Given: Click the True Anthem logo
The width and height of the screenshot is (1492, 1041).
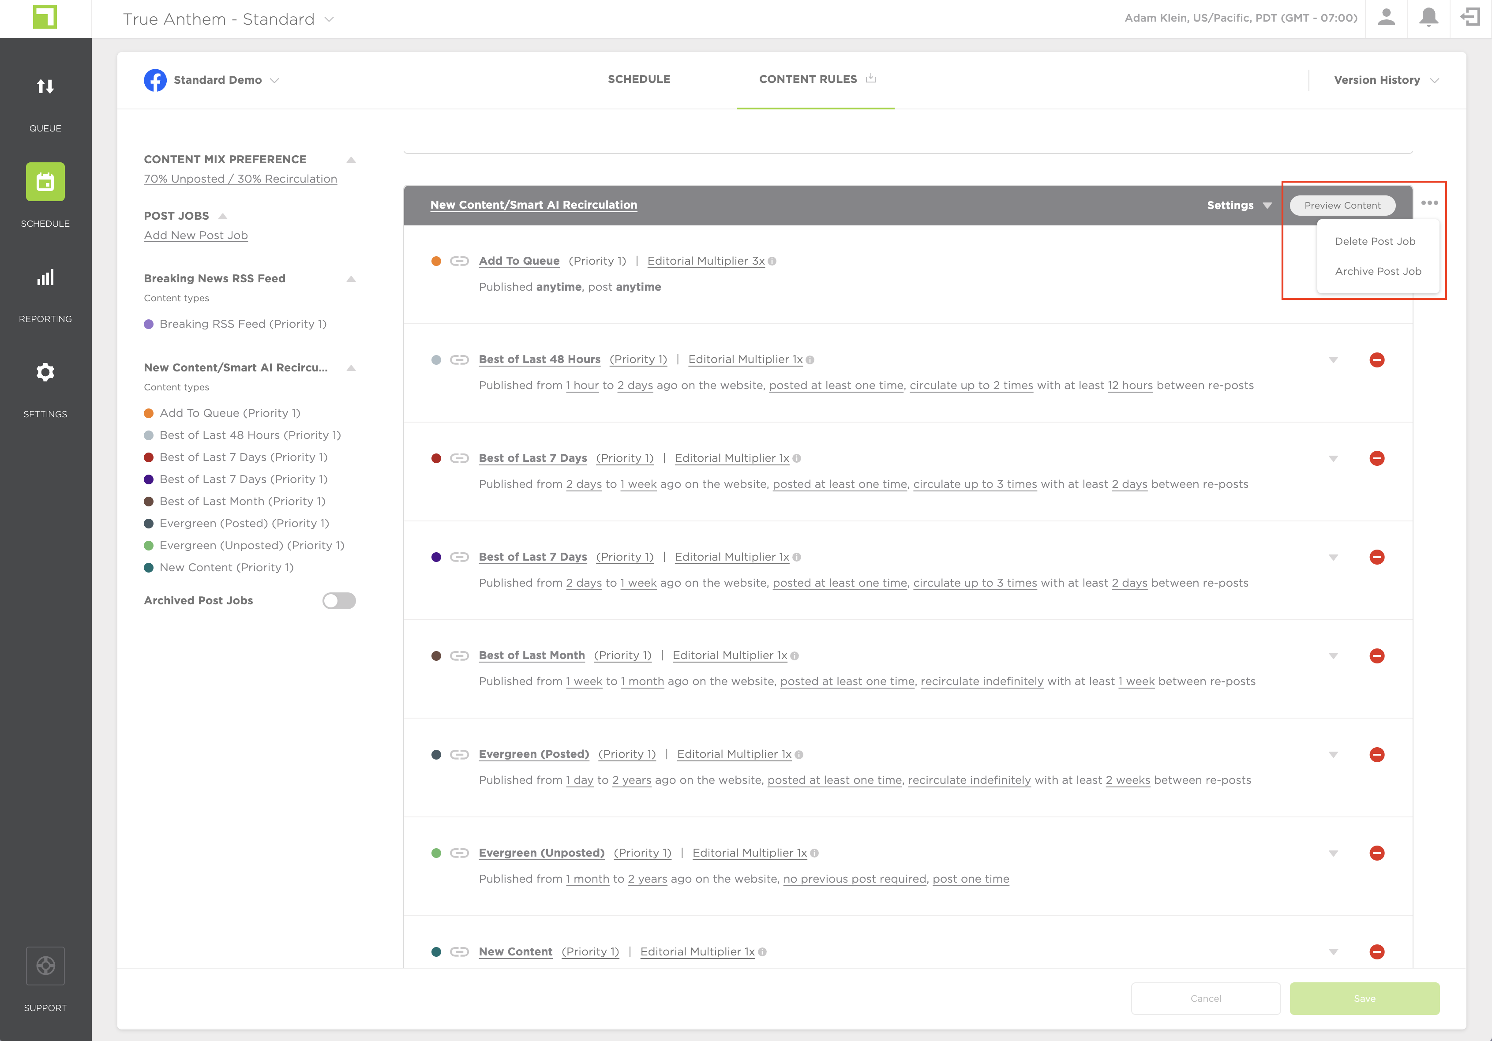Looking at the screenshot, I should point(45,18).
